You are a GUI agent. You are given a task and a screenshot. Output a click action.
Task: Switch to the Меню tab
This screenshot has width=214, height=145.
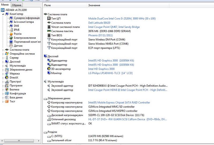pyautogui.click(x=5, y=5)
